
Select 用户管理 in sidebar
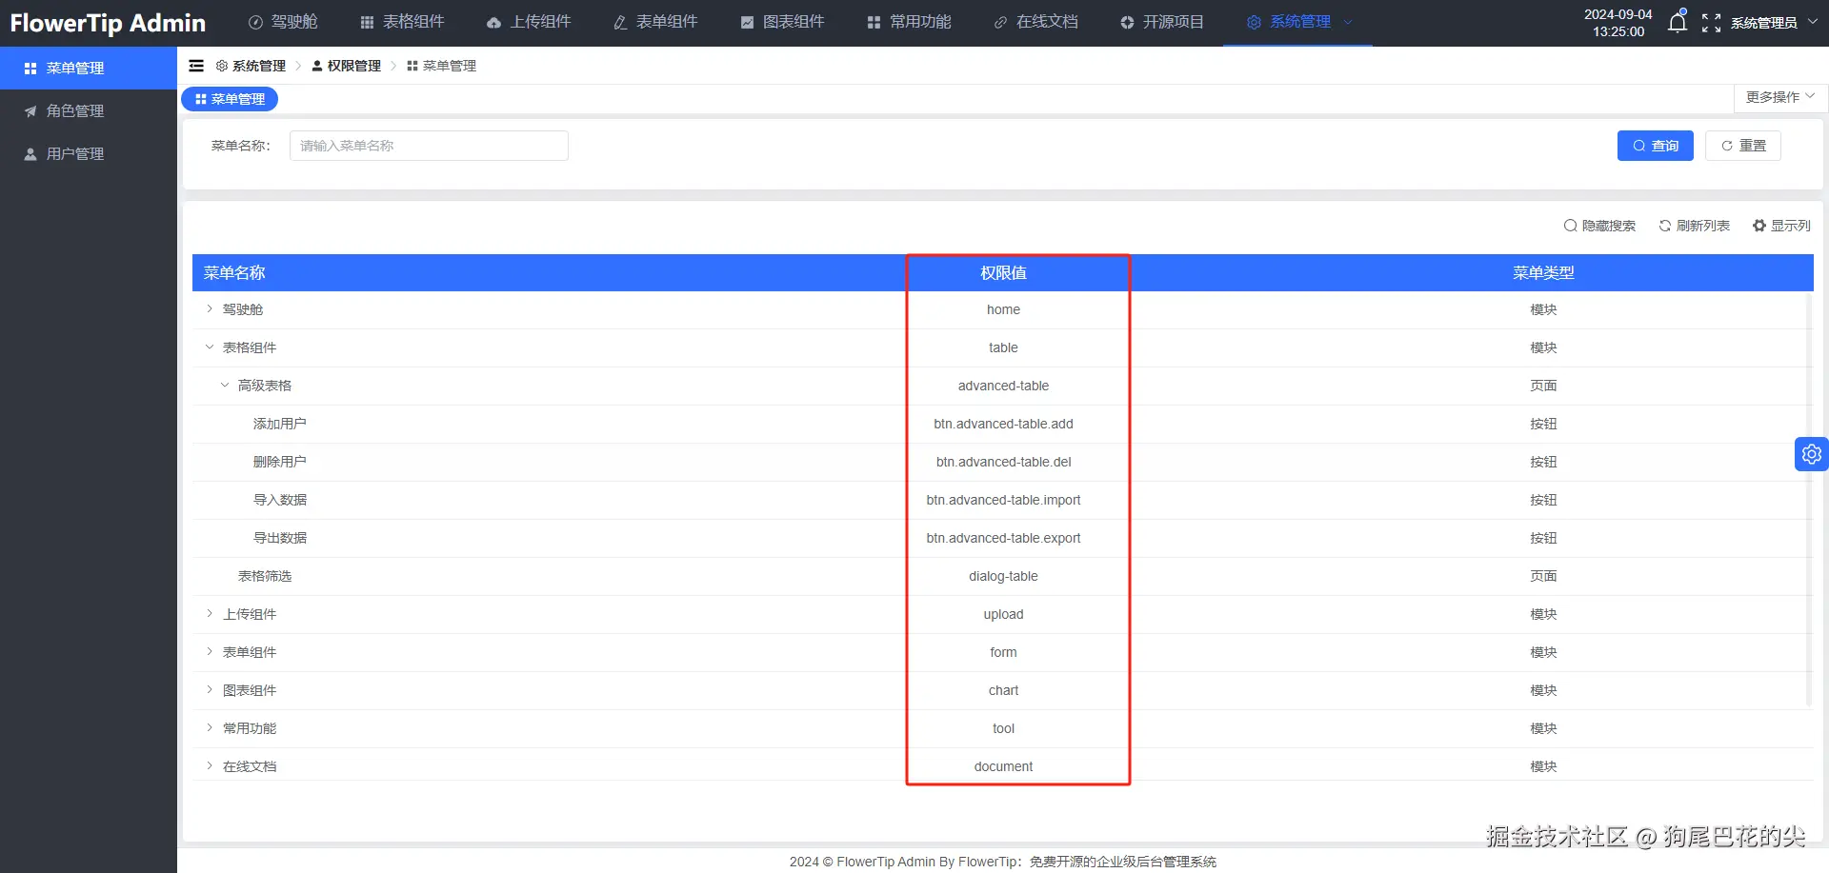pos(89,153)
